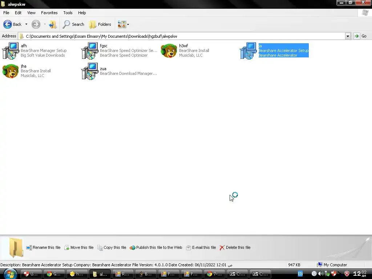Viewport: 372px width, 279px height.
Task: Switch to the 'B…' taskbar item
Action: 146,274
